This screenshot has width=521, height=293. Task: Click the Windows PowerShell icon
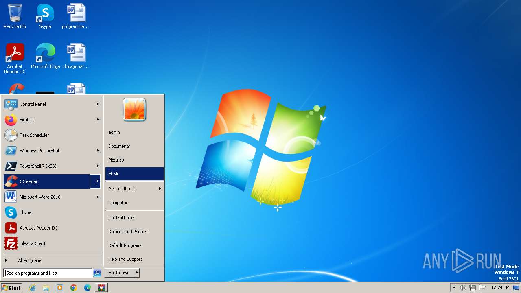pos(11,151)
